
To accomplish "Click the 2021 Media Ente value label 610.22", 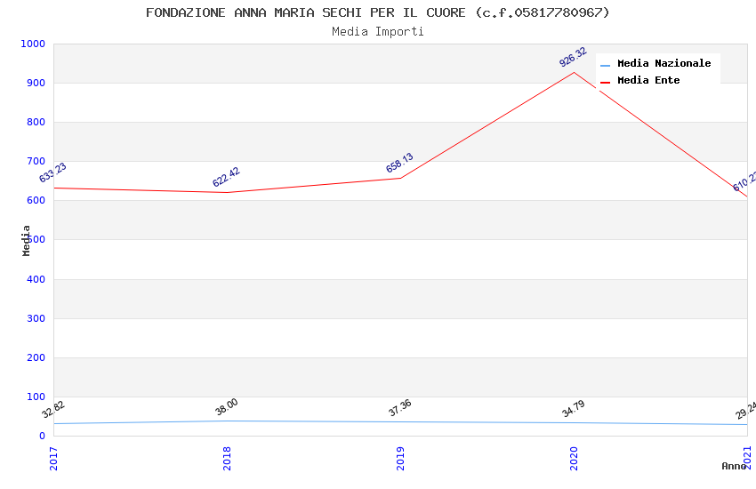I will point(745,180).
